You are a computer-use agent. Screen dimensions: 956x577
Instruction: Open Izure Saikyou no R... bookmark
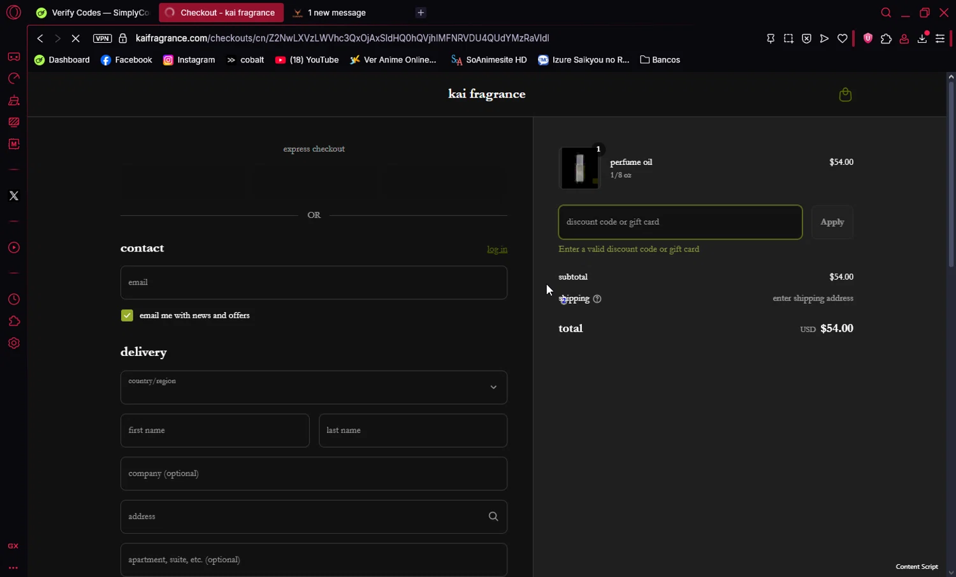tap(584, 60)
